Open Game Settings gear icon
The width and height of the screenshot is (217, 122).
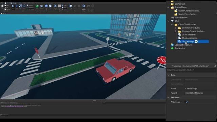tap(84, 6)
